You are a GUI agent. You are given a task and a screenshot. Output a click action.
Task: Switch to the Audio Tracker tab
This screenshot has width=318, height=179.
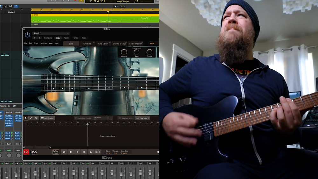pyautogui.click(x=135, y=44)
